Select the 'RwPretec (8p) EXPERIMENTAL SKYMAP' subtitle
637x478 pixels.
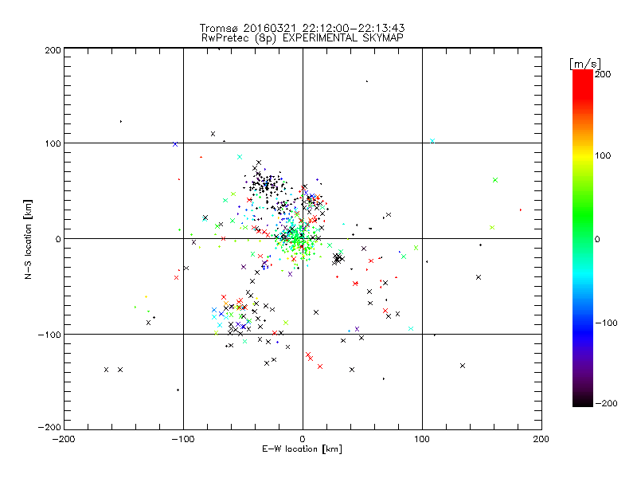coord(303,38)
